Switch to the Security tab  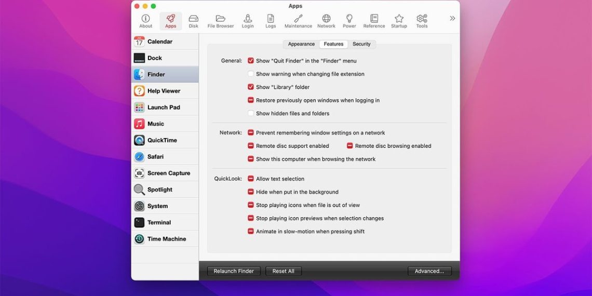tap(361, 44)
